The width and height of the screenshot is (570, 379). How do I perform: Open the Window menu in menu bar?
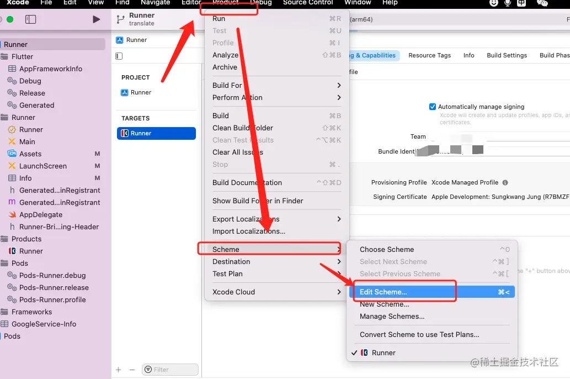358,3
